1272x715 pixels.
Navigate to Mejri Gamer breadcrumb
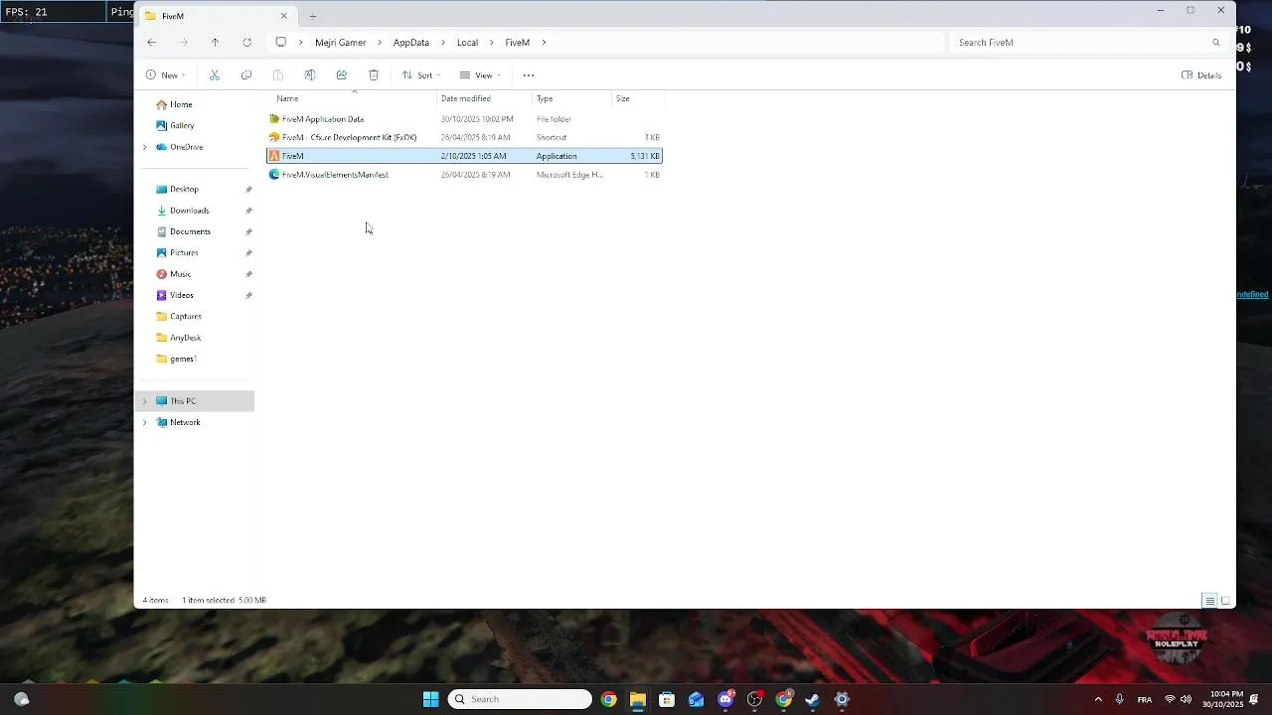pyautogui.click(x=341, y=43)
